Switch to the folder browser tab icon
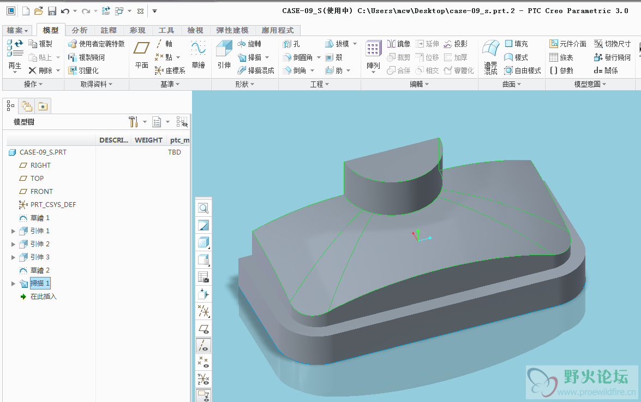641x402 pixels. point(27,107)
